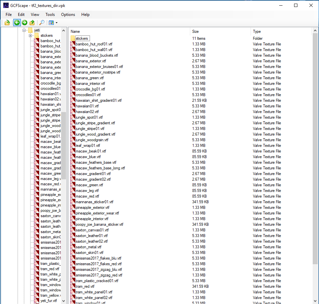Click the stickers folder icon in tree
Viewport: 319px width, 304px height.
point(37,35)
